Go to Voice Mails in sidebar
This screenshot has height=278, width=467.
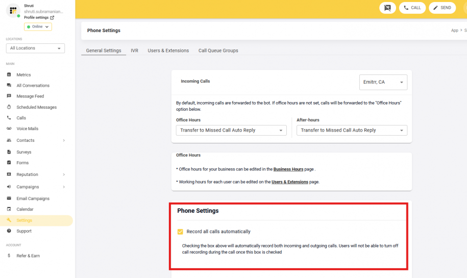coord(28,129)
